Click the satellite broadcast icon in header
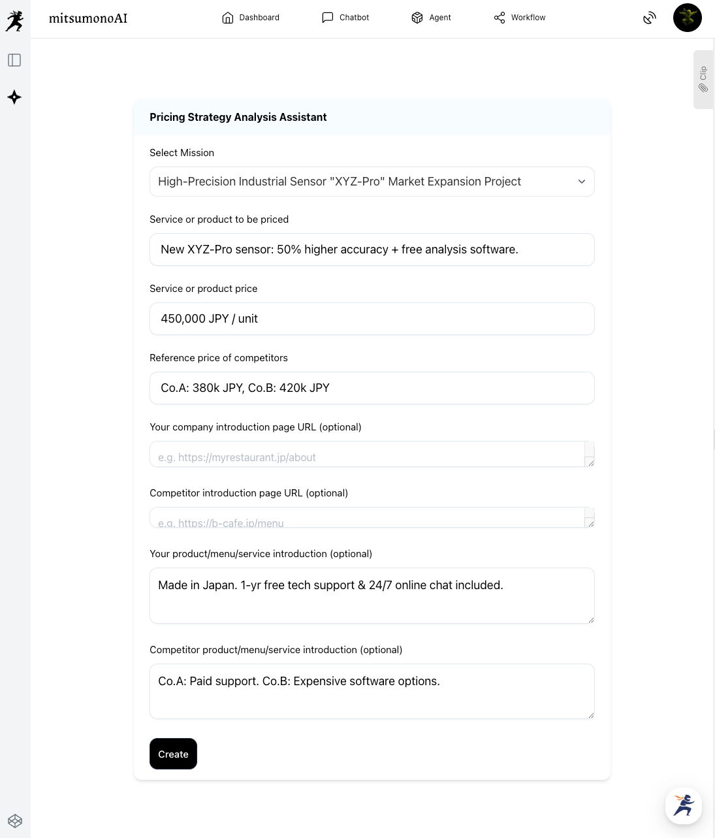 pyautogui.click(x=649, y=18)
